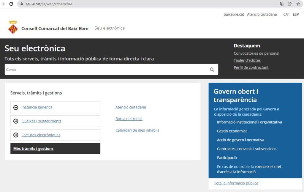The height and width of the screenshot is (192, 304).
Task: Click the Consell Comarcal coat of arms logo
Action: pyautogui.click(x=13, y=27)
